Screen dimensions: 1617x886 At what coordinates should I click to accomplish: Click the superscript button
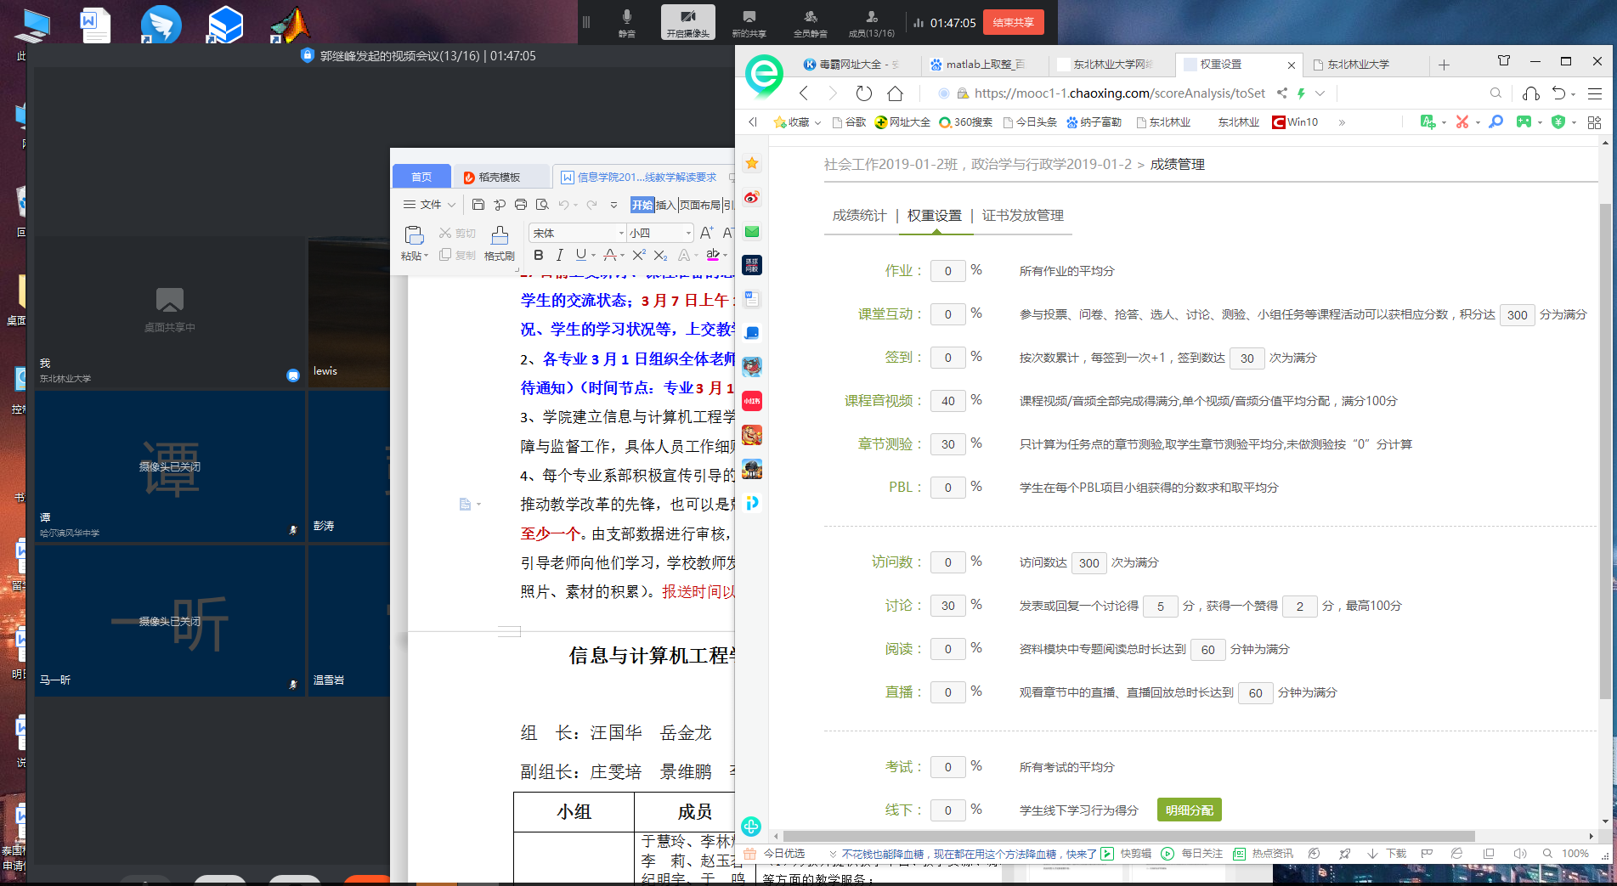pos(639,255)
